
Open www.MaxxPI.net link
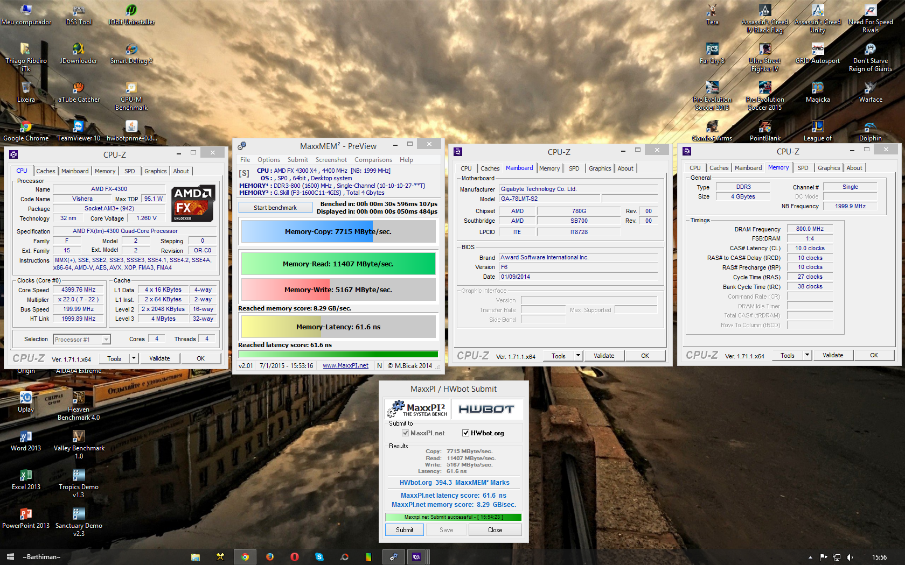(x=345, y=365)
